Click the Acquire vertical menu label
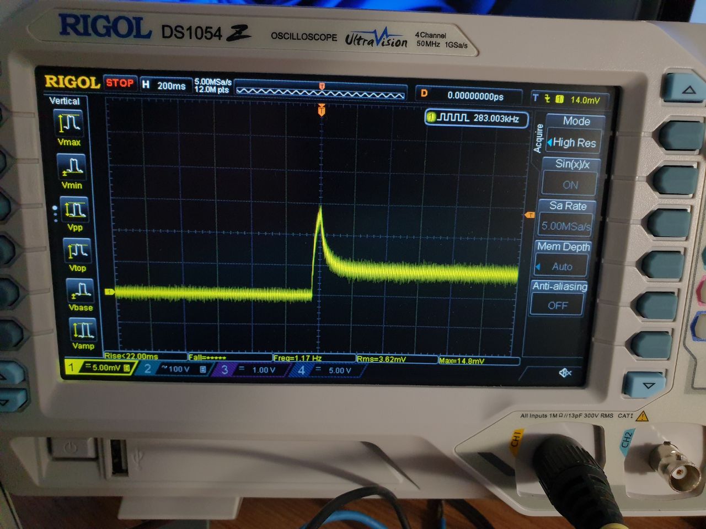The height and width of the screenshot is (529, 706). 538,138
